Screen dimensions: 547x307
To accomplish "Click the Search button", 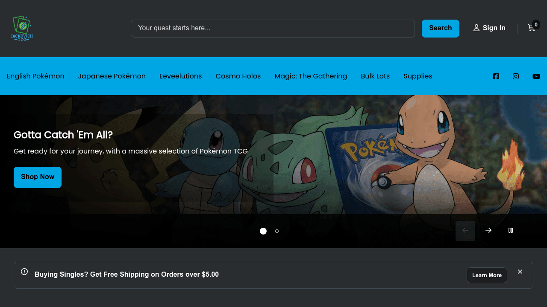I will 441,28.
